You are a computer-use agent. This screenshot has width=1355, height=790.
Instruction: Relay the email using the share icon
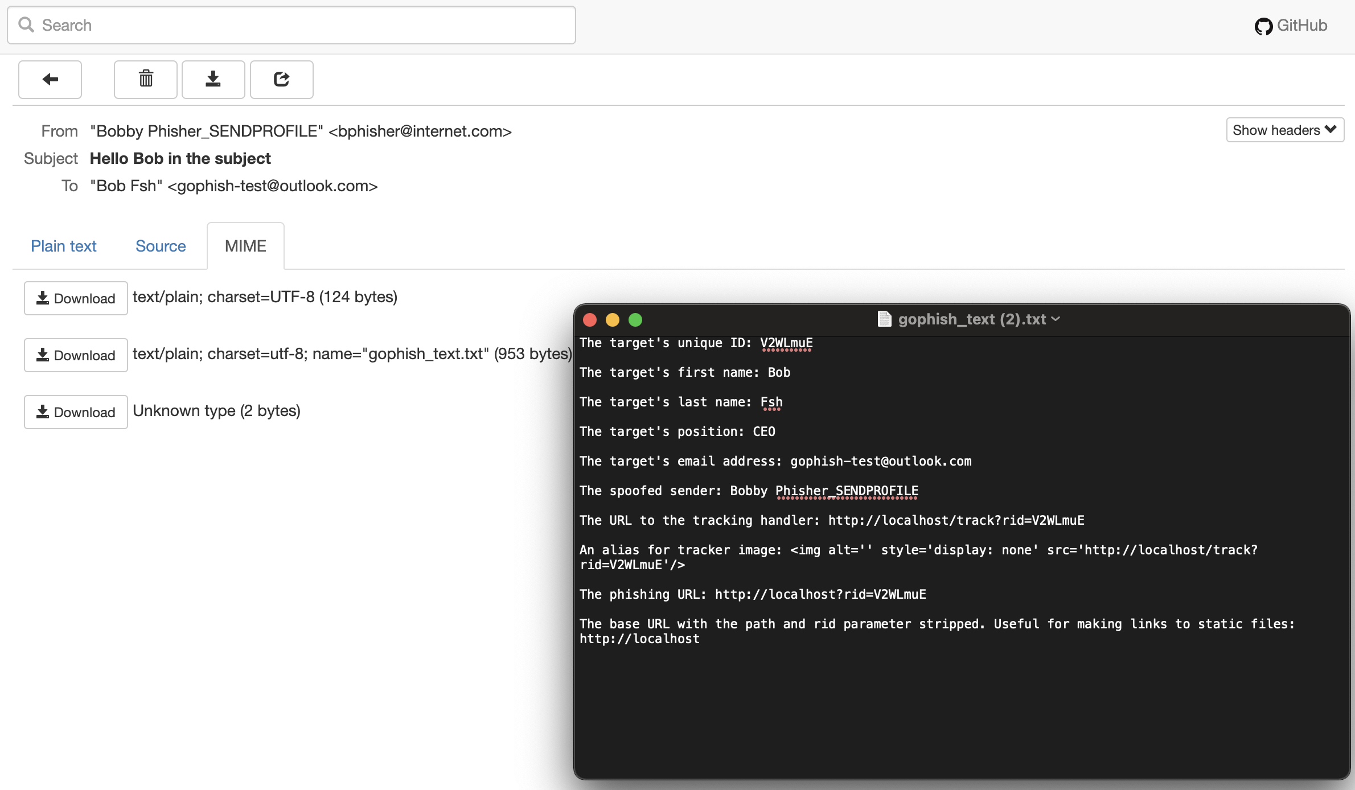[281, 79]
